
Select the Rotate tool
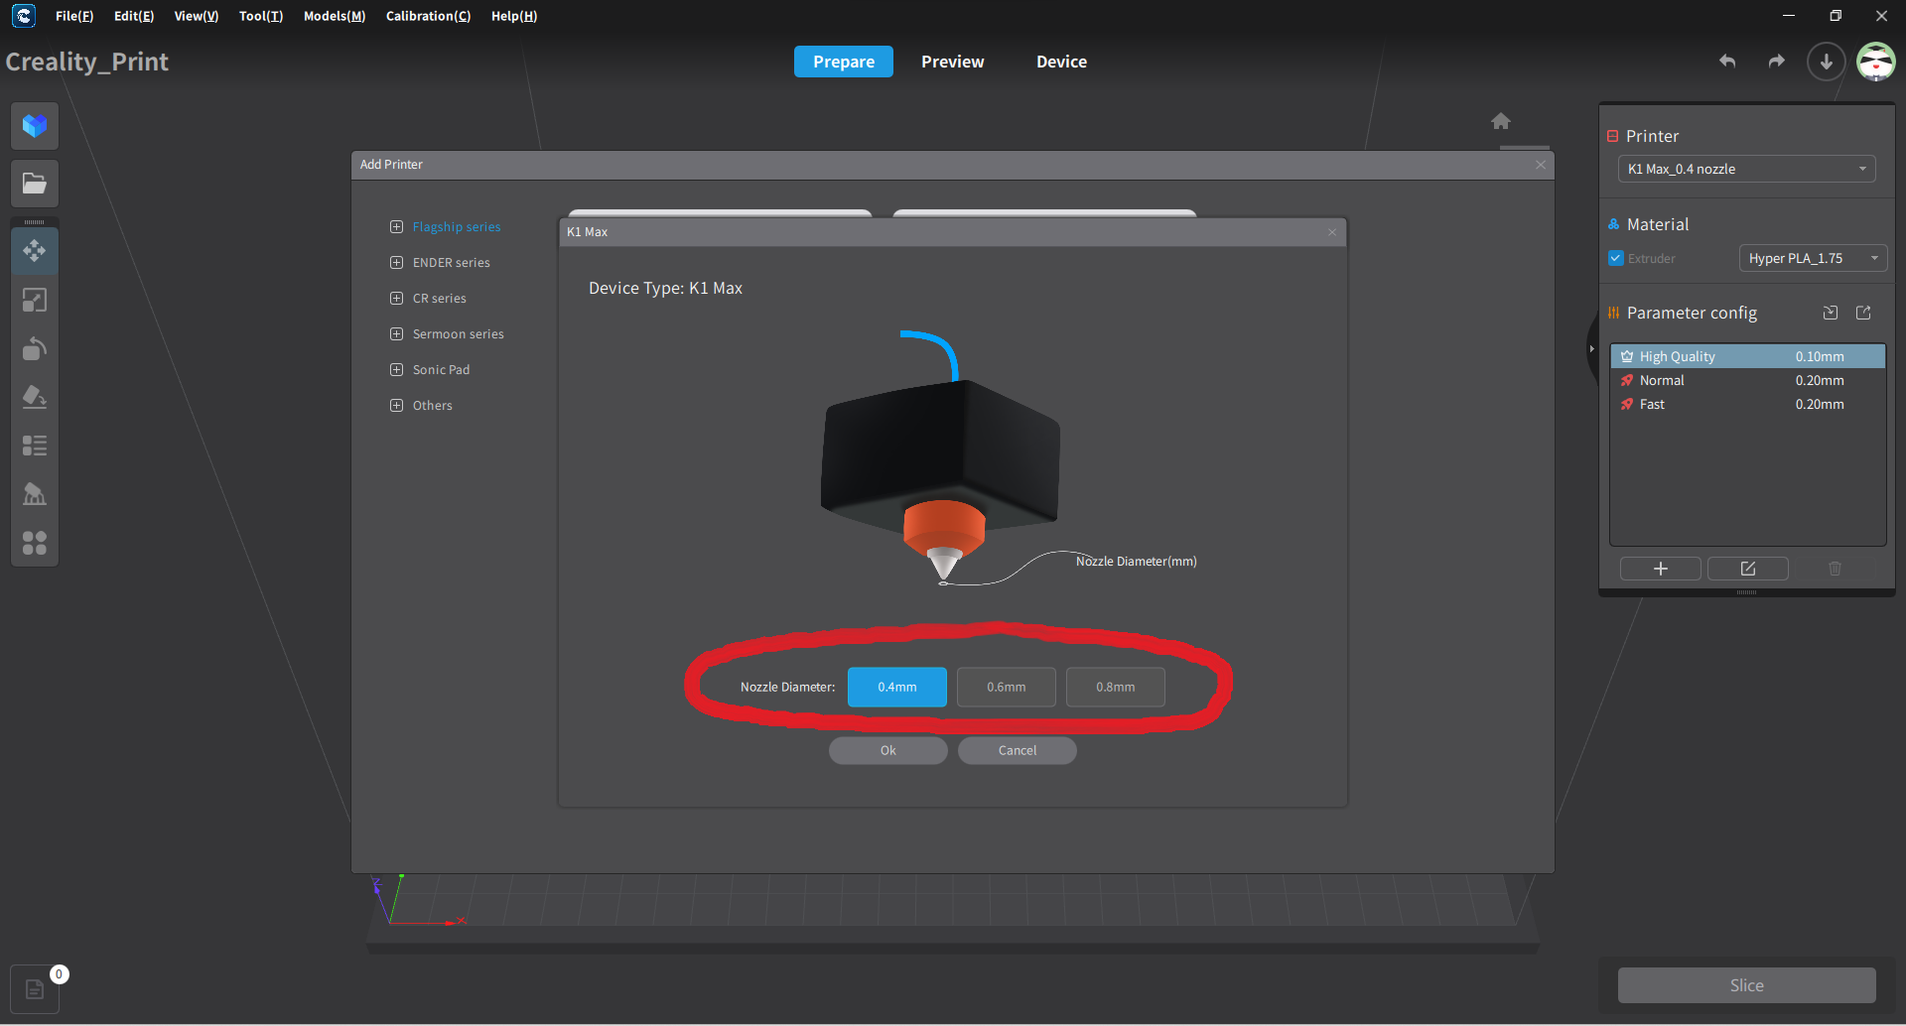click(35, 348)
